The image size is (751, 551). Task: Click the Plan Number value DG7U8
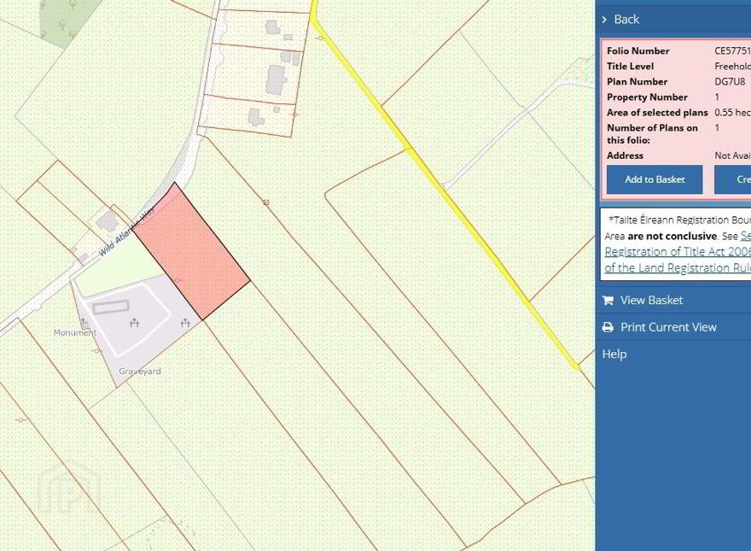(x=730, y=81)
